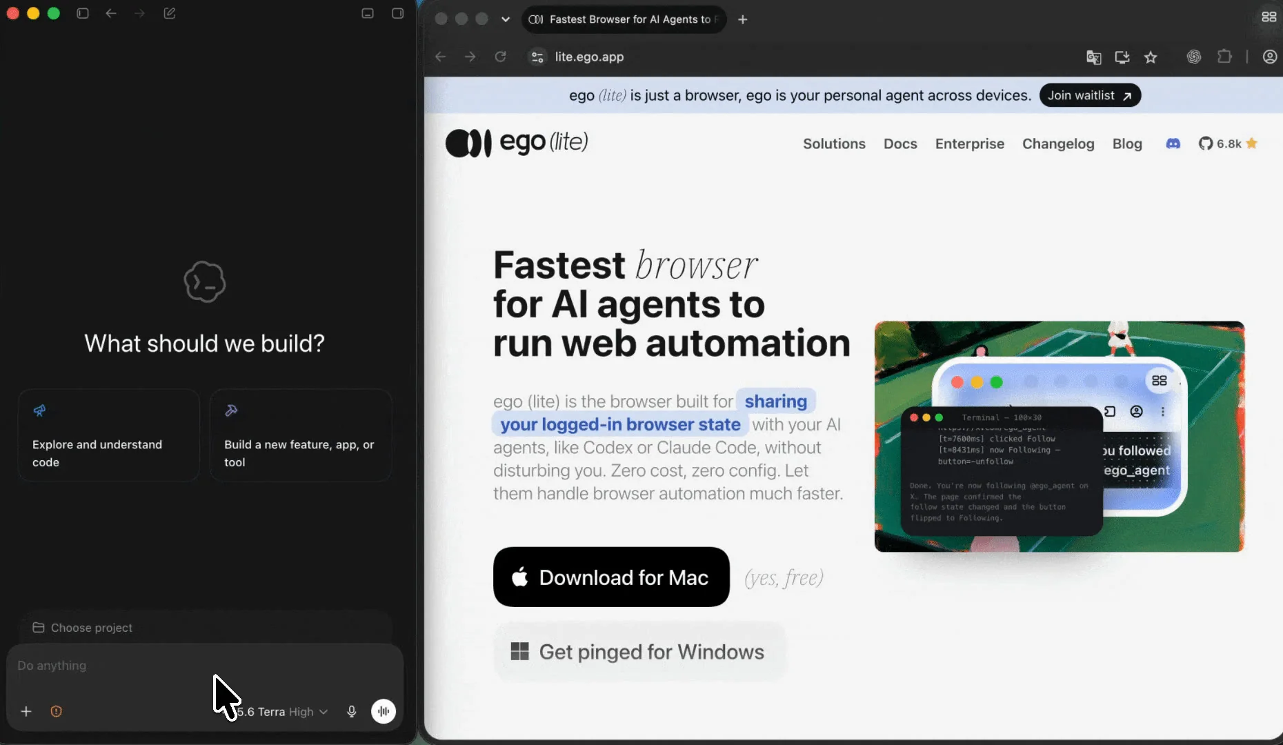Screen dimensions: 1283x745
Task: Open the ego (lite) logo home link
Action: (x=517, y=143)
